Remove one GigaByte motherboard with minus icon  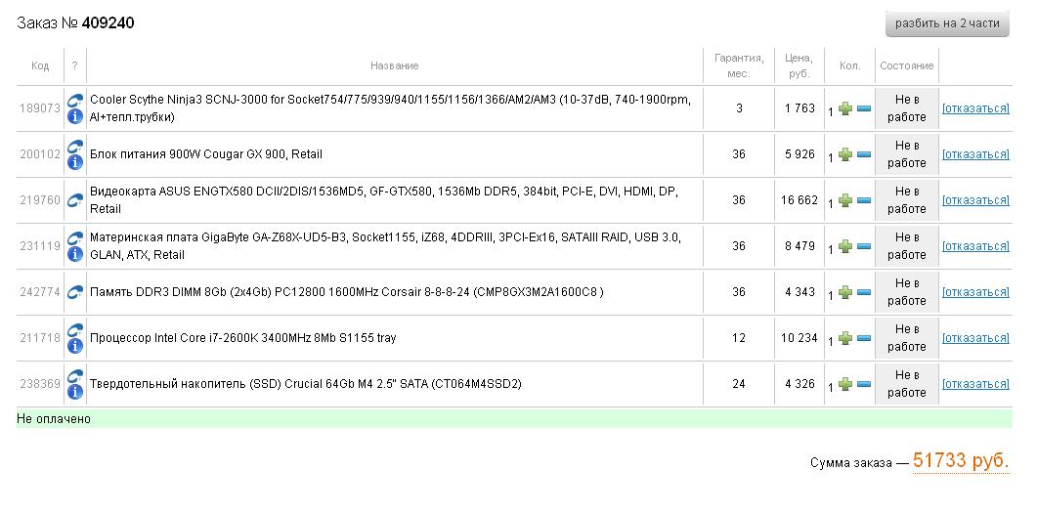coord(864,246)
